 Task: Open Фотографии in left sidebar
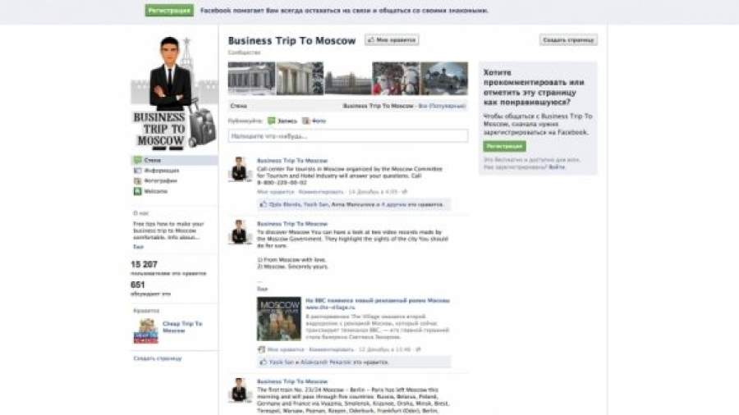[161, 180]
